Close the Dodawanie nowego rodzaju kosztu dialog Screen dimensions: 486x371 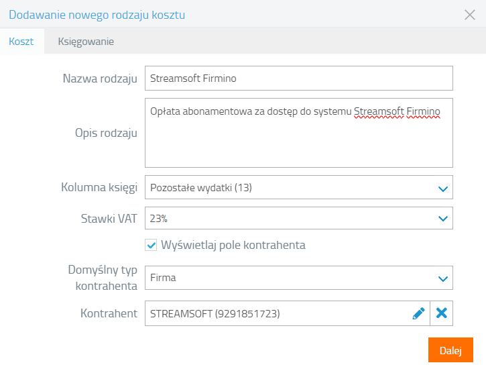469,15
